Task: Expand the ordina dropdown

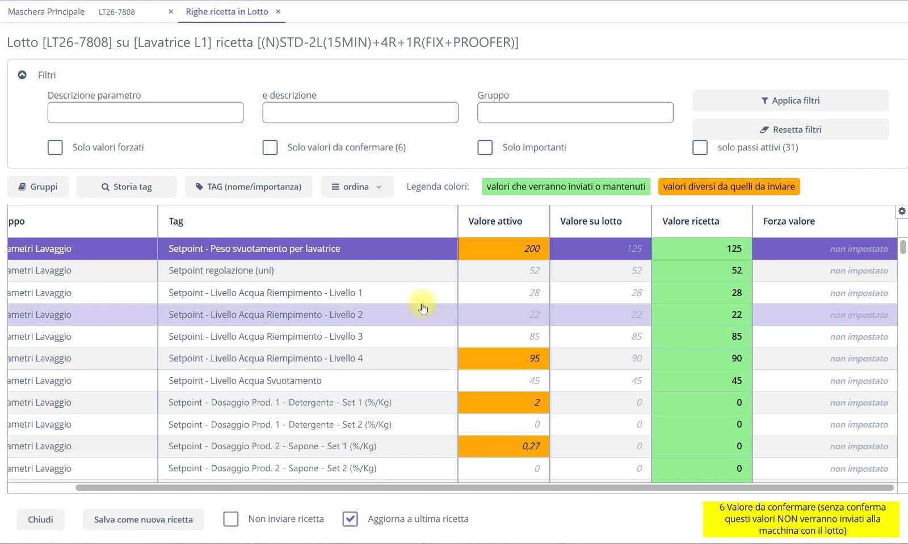Action: tap(357, 187)
